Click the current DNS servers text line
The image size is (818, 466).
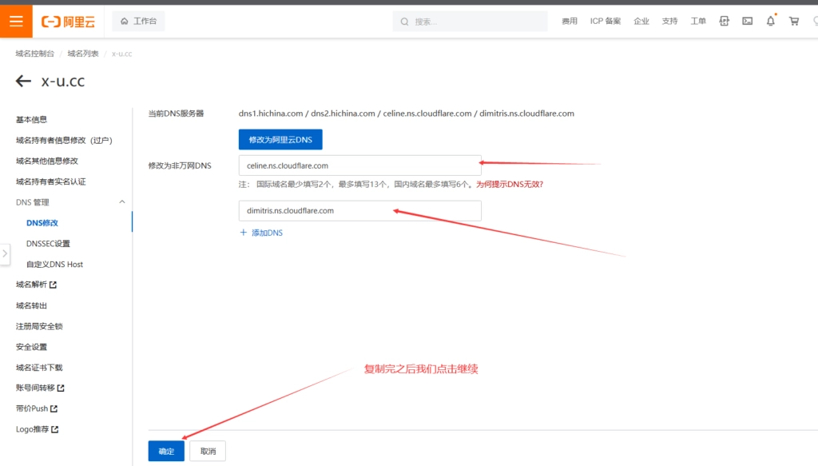(x=407, y=114)
